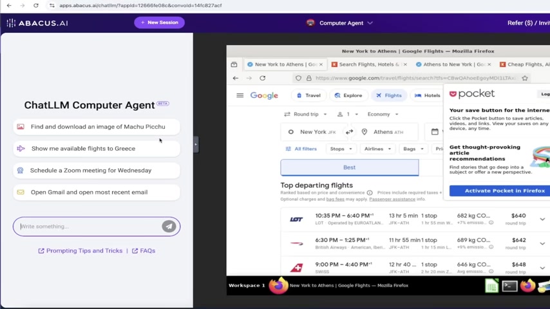Viewport: 550px width, 309px height.
Task: Click the google.com URL bar in Firefox
Action: 415,78
